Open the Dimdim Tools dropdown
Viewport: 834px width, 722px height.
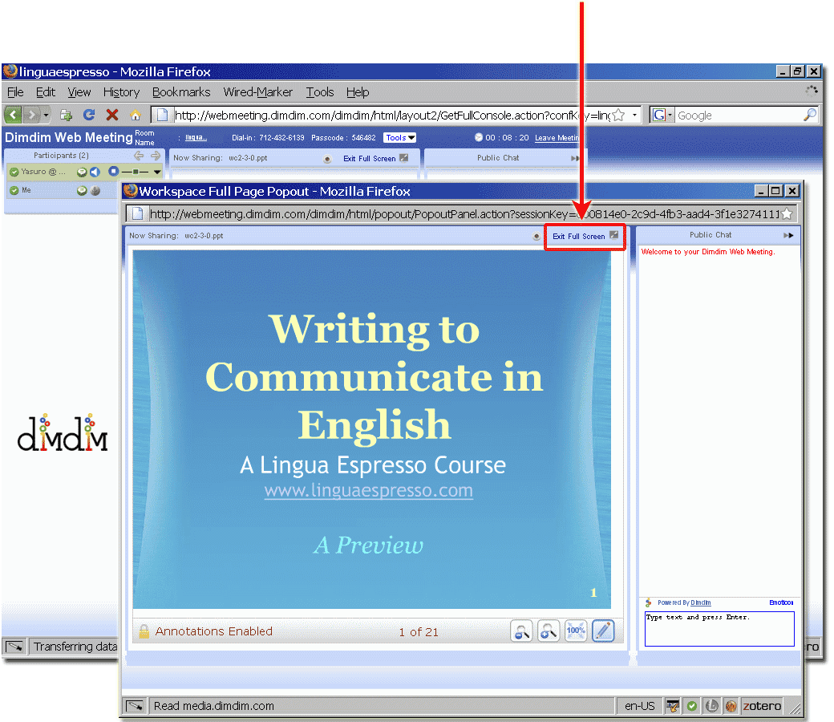(400, 138)
